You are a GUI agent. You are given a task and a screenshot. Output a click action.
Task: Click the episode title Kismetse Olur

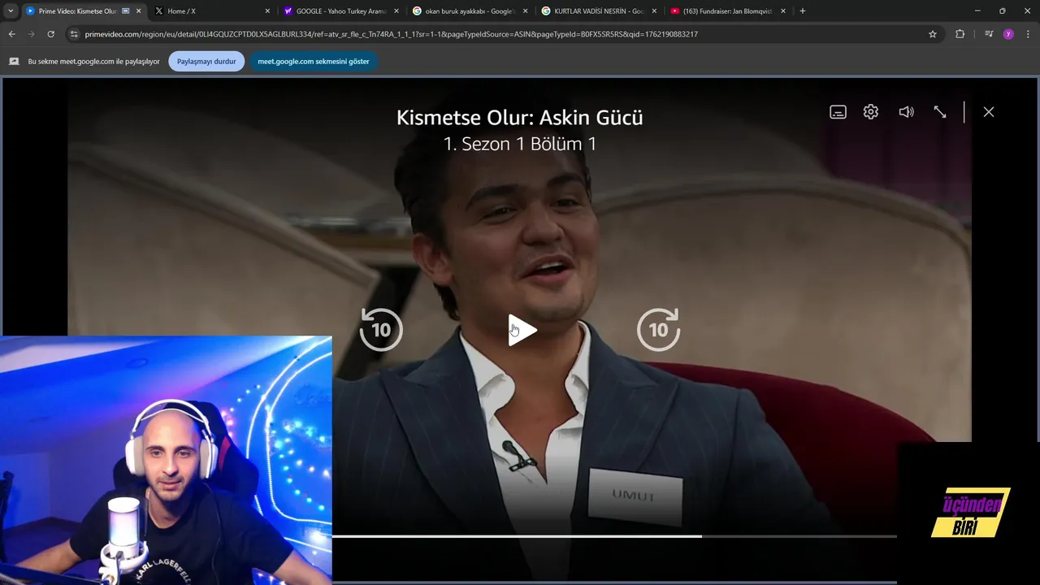[520, 117]
